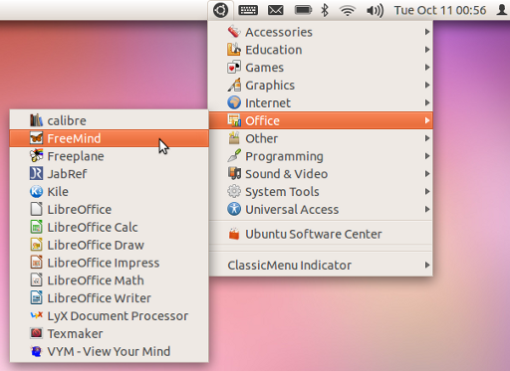510x371 pixels.
Task: Click the 'Freeplane' label
Action: pos(76,156)
